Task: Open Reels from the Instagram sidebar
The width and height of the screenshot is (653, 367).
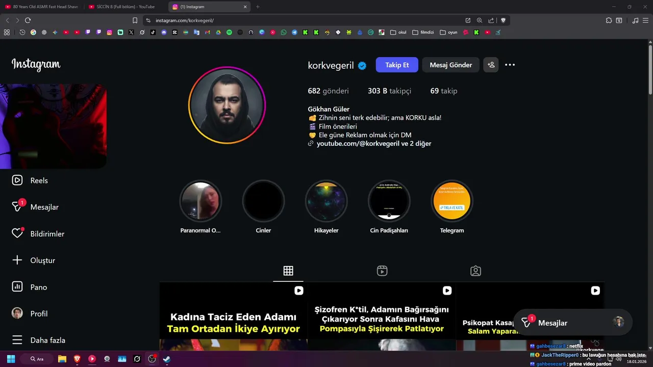Action: [30, 180]
